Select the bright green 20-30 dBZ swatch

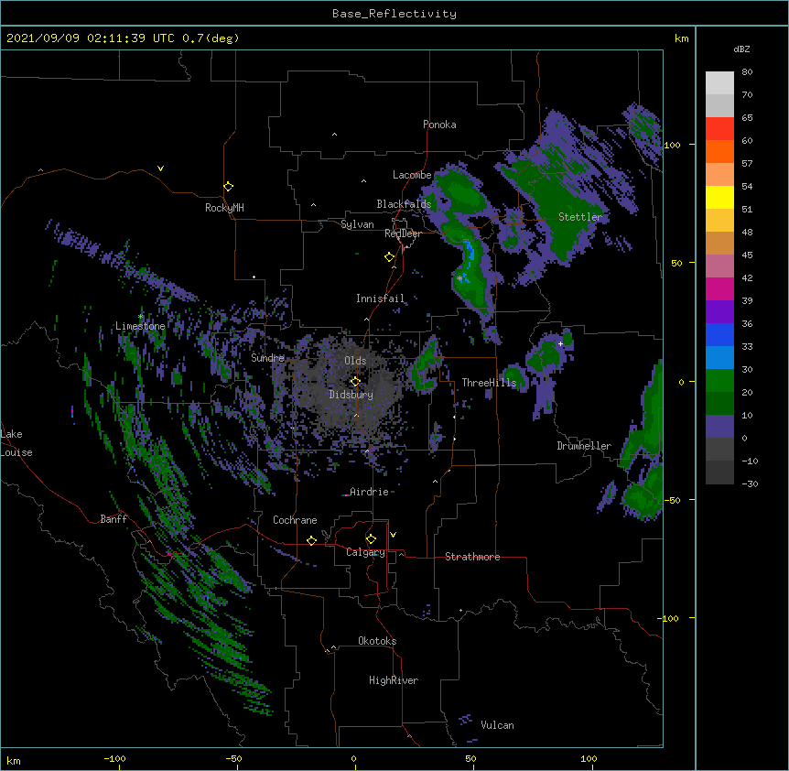click(x=719, y=381)
